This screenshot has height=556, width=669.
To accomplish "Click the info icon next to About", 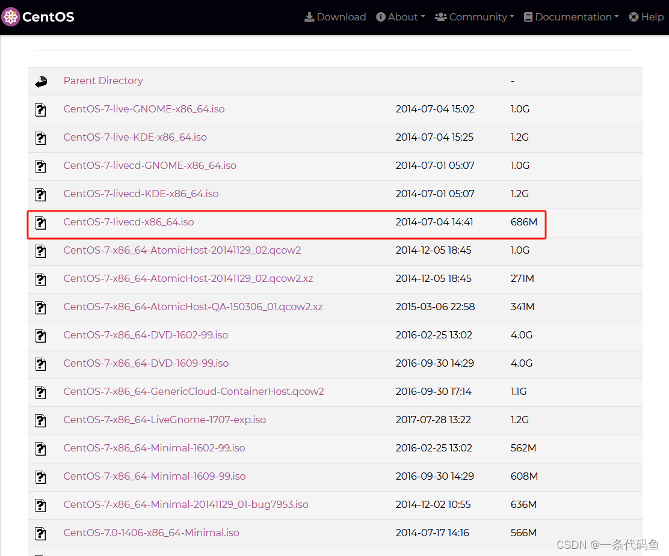I will pyautogui.click(x=381, y=17).
